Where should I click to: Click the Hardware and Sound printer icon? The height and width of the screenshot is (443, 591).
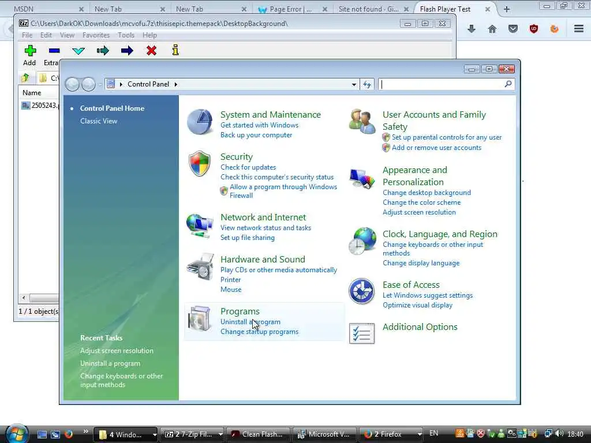[x=200, y=266]
